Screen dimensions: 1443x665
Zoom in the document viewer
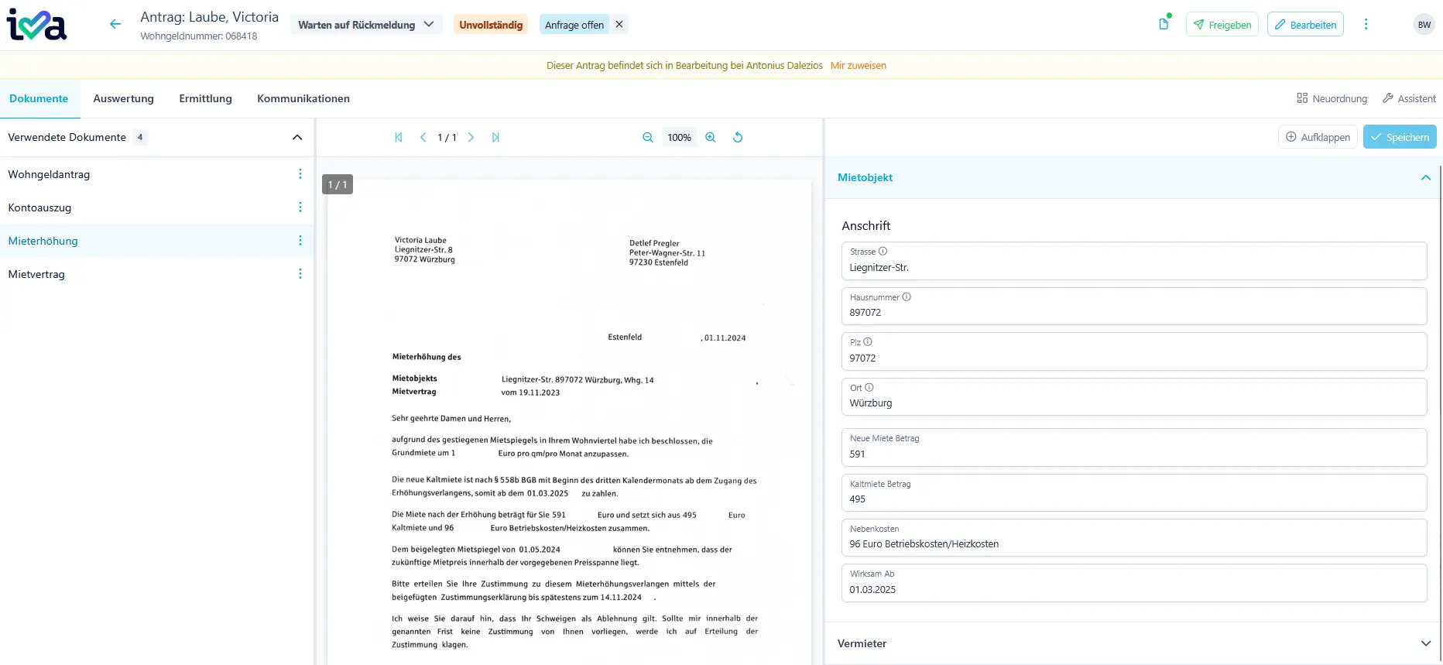coord(711,137)
